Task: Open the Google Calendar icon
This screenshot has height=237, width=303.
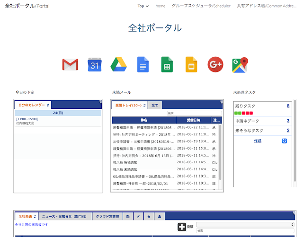Action: [x=95, y=65]
